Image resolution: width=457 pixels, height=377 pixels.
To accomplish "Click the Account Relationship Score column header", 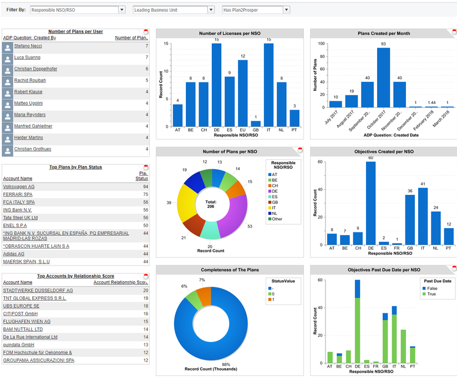I will (x=121, y=282).
